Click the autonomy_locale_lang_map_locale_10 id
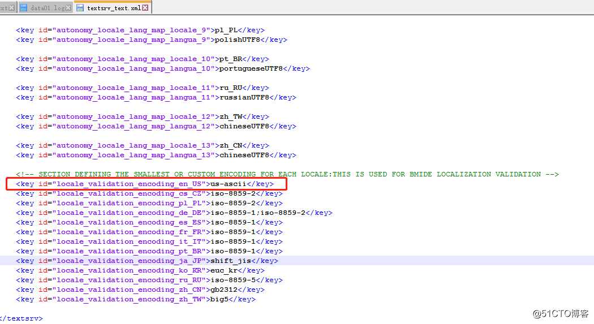The height and width of the screenshot is (324, 594). point(134,59)
